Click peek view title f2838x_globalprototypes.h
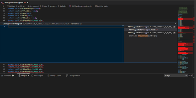This screenshot has height=98, width=196. pyautogui.click(x=12, y=24)
